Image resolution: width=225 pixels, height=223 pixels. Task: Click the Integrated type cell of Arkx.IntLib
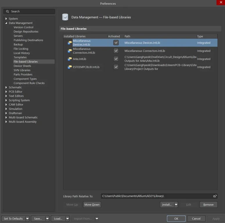coord(204,59)
